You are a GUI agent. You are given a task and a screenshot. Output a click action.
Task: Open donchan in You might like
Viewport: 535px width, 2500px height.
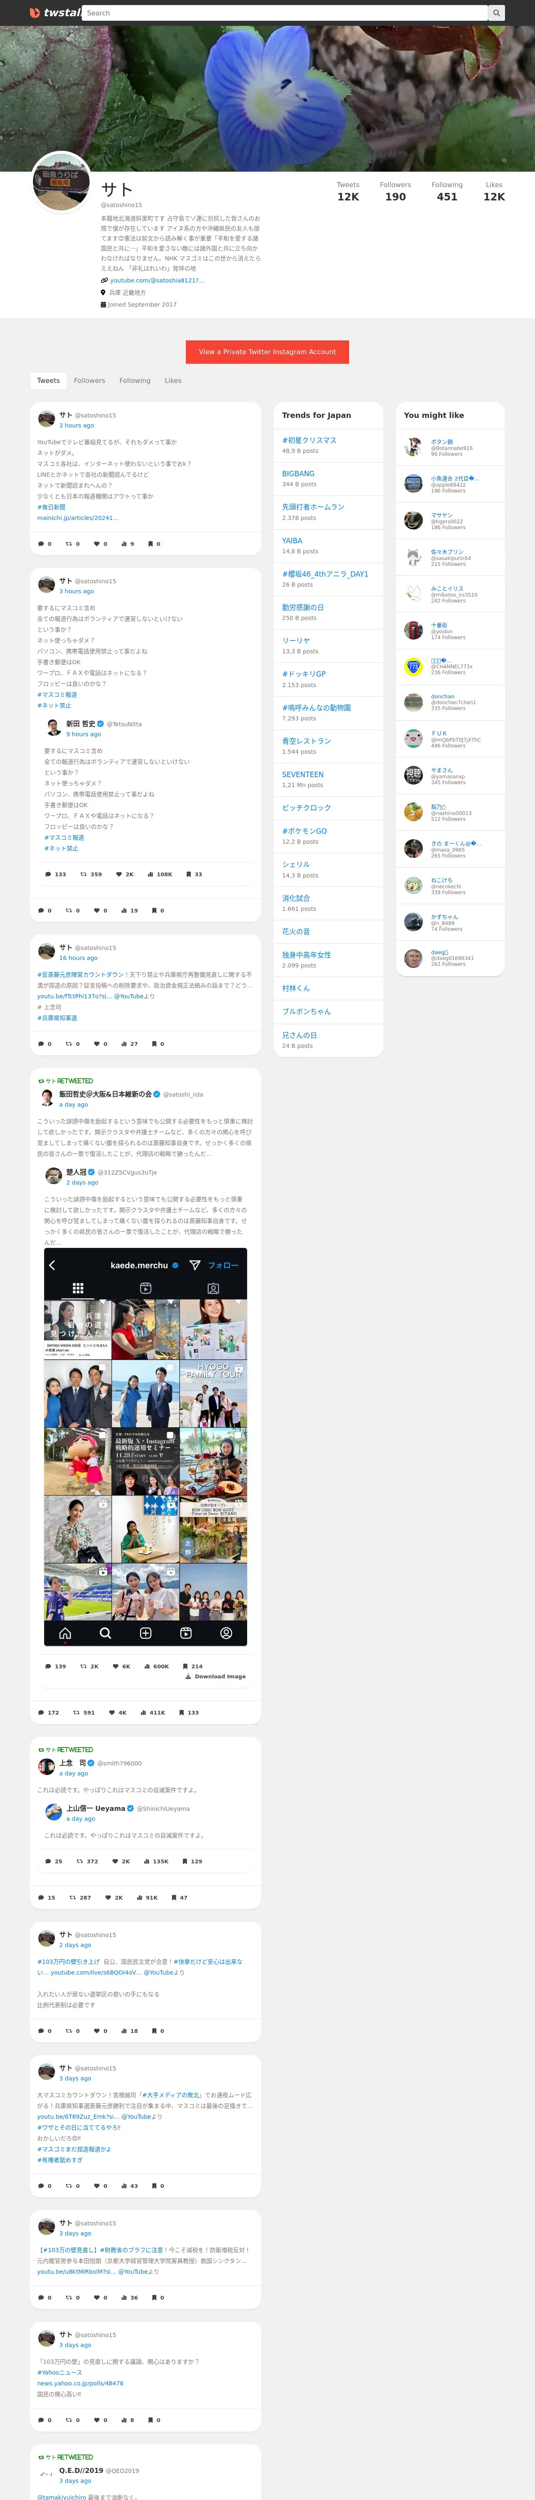443,697
